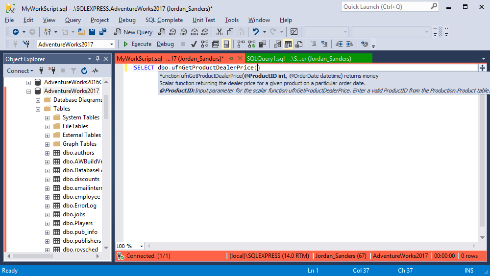Viewport: 490px width, 276px height.
Task: Undo the last edit
Action: click(x=256, y=32)
